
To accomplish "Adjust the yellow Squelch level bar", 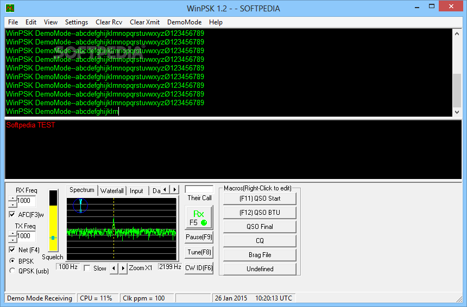I will pyautogui.click(x=53, y=228).
